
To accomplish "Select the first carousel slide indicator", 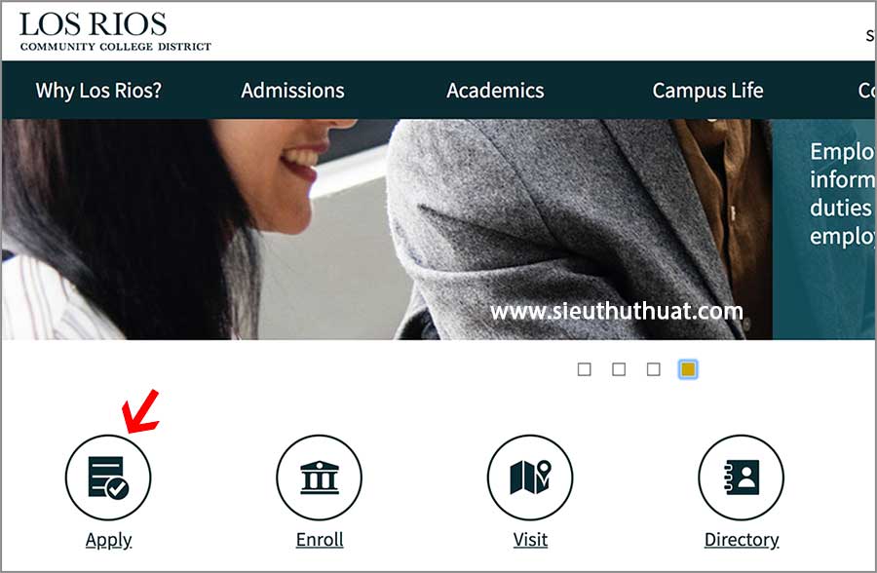I will 584,369.
